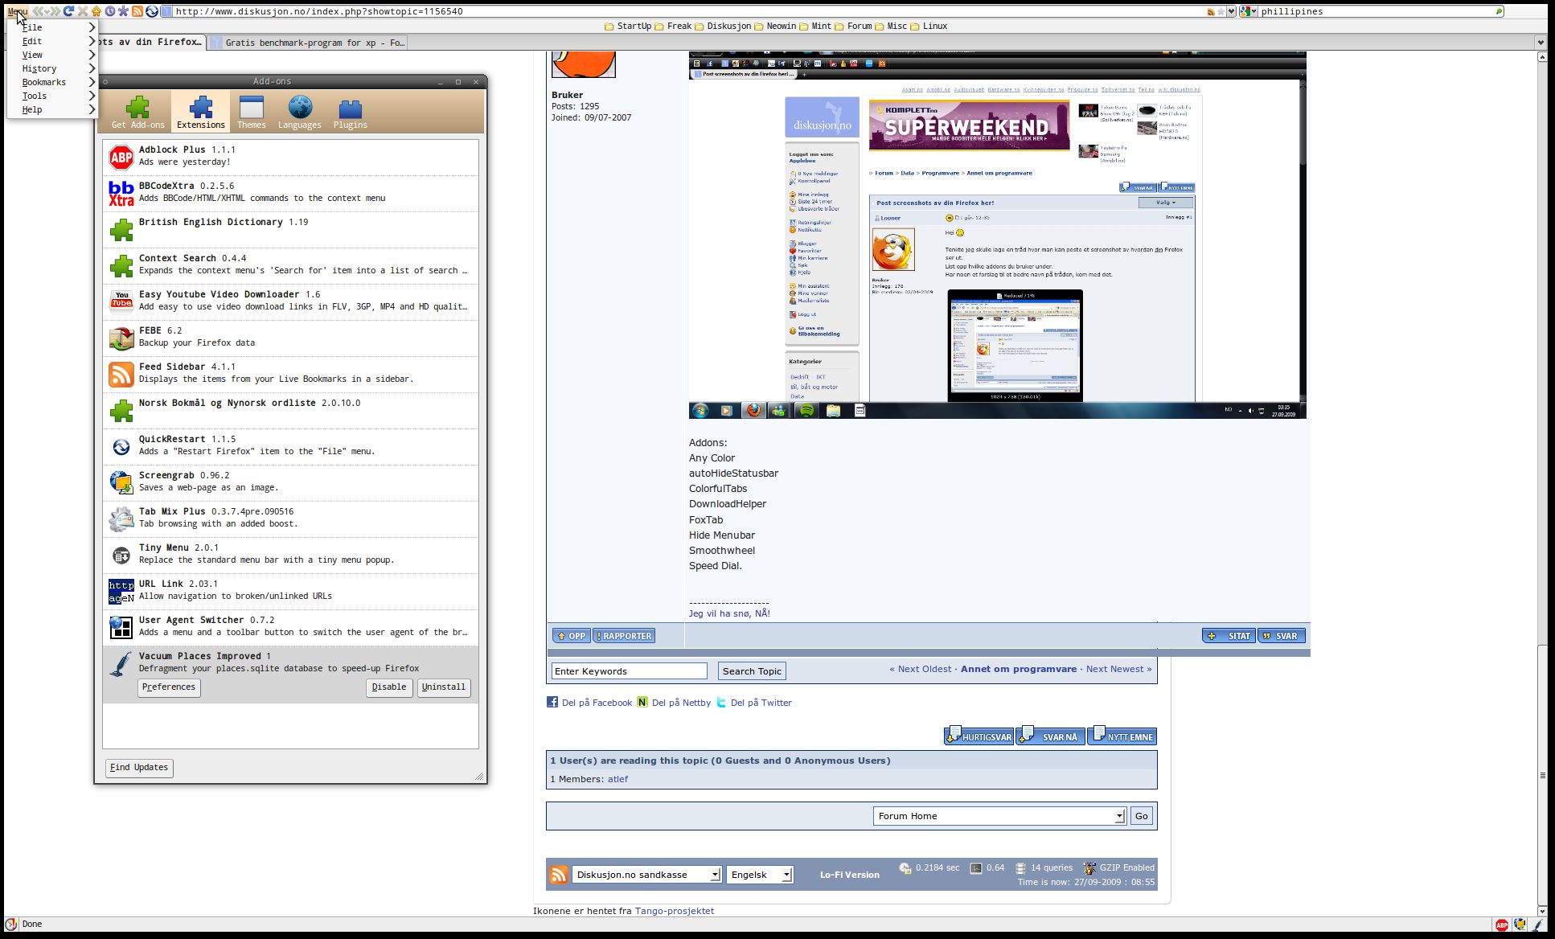The height and width of the screenshot is (939, 1555).
Task: Open the Diskusjon.no sandkasse skin dropdown
Action: pyautogui.click(x=646, y=875)
